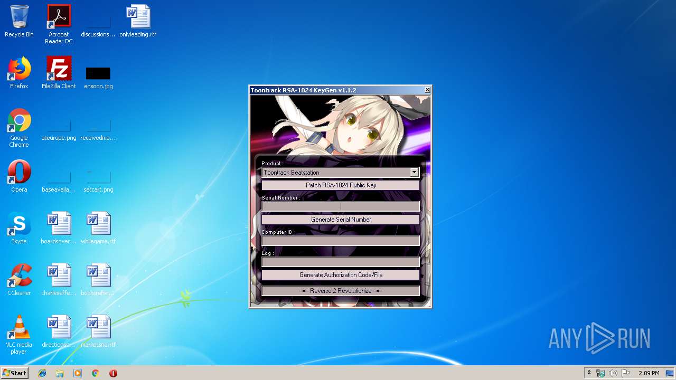Viewport: 676px width, 380px height.
Task: Select ensoon.jpg image file
Action: tap(98, 78)
